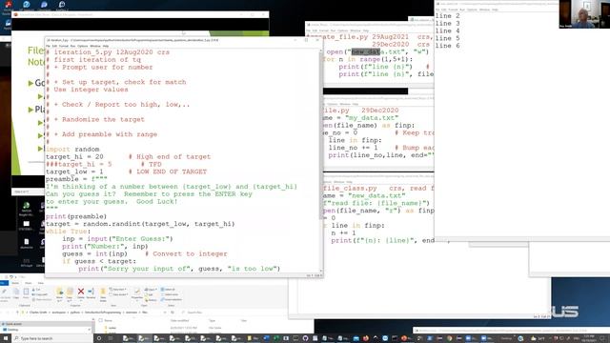Open Format menu in iteration_5.py IDLE window
Image resolution: width=610 pixels, height=343 pixels.
coord(64,46)
